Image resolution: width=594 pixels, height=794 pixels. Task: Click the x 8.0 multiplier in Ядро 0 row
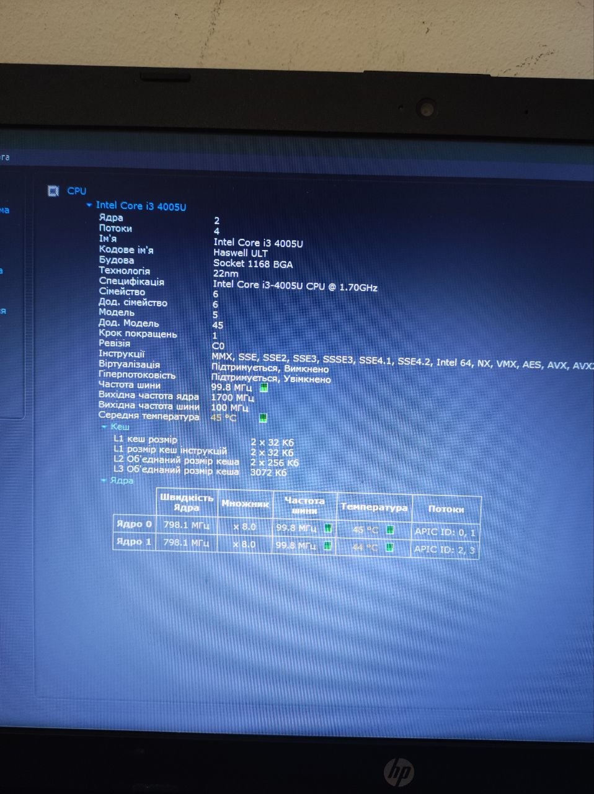click(244, 527)
